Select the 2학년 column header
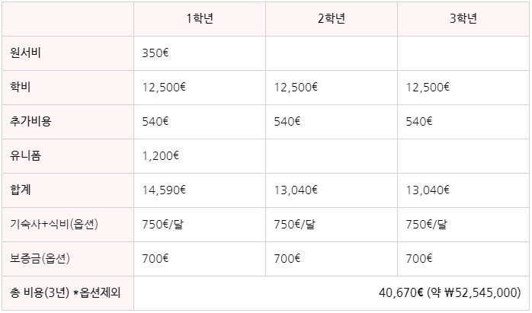This screenshot has height=313, width=532. coord(331,18)
